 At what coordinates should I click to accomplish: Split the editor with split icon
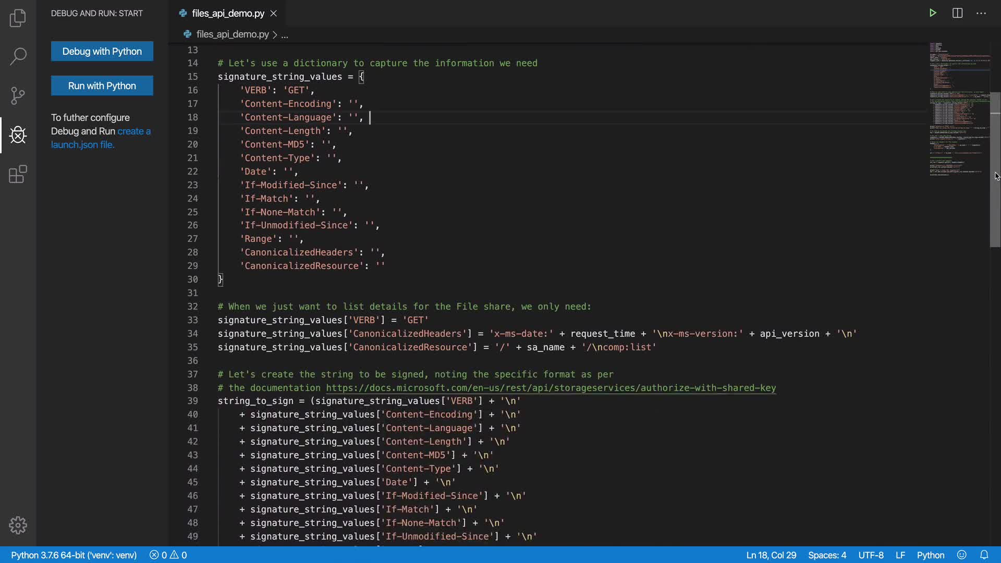coord(957,13)
